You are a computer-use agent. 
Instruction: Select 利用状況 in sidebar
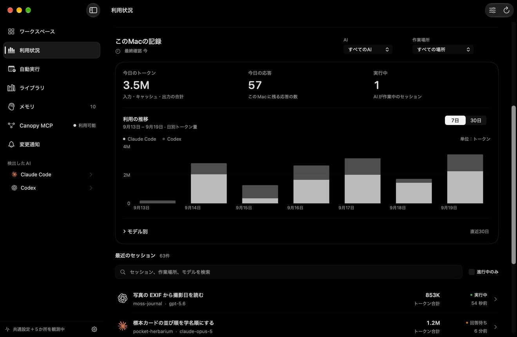(x=52, y=50)
